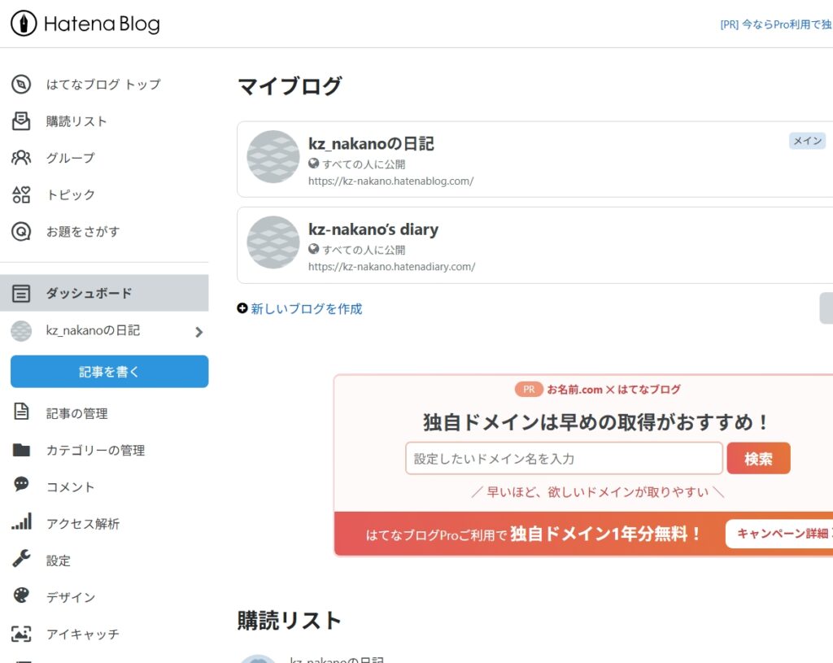Open the コメント speech bubble icon
The width and height of the screenshot is (833, 663).
coord(21,486)
